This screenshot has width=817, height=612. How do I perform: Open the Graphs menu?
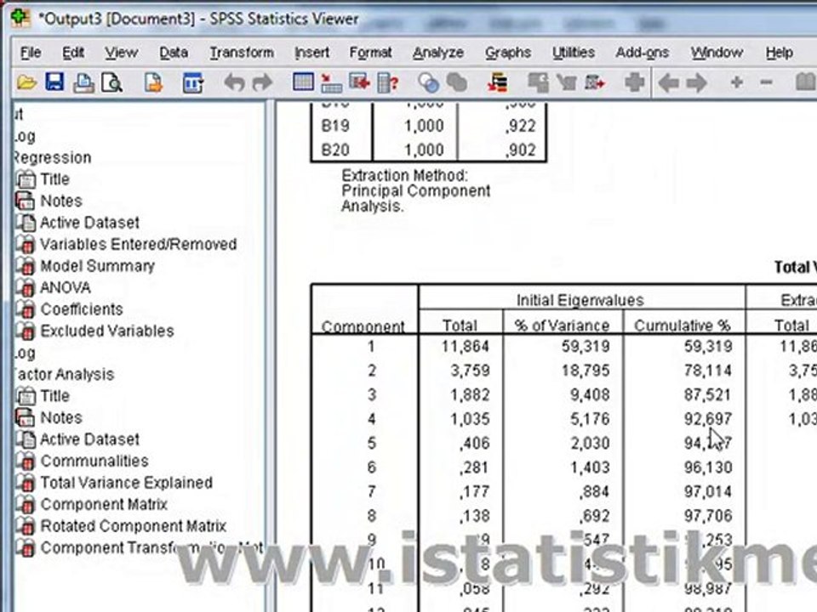pyautogui.click(x=508, y=53)
